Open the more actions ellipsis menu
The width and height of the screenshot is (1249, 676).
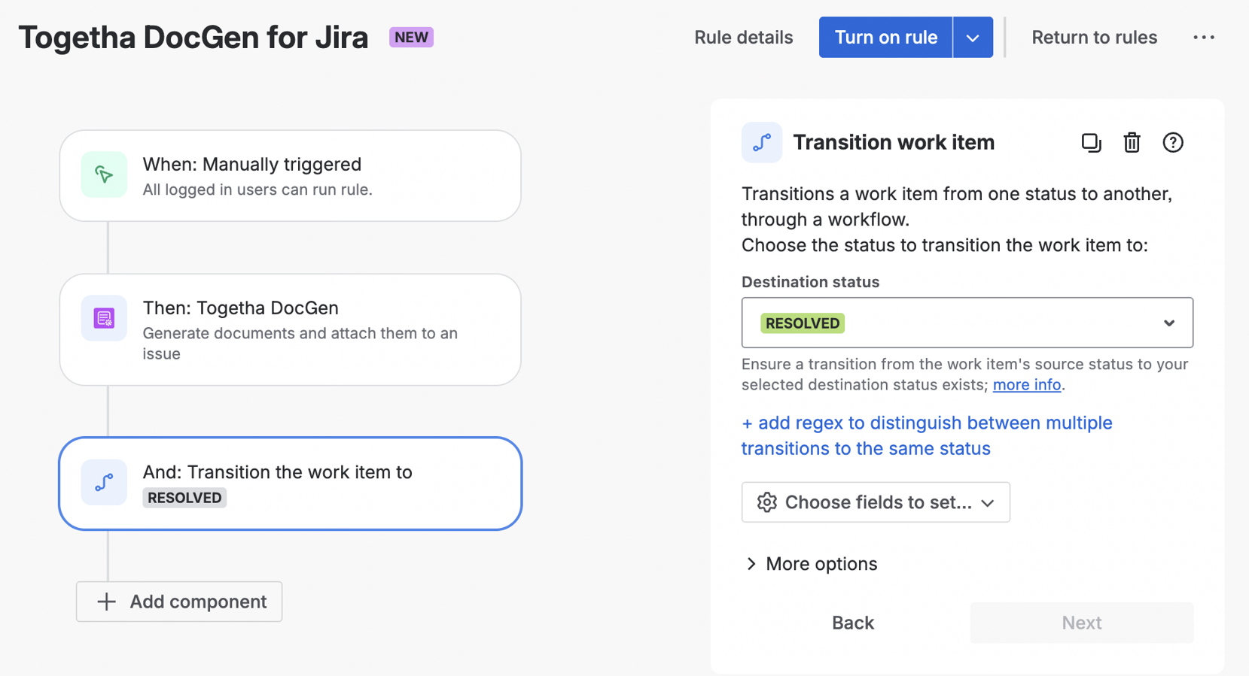coord(1203,37)
